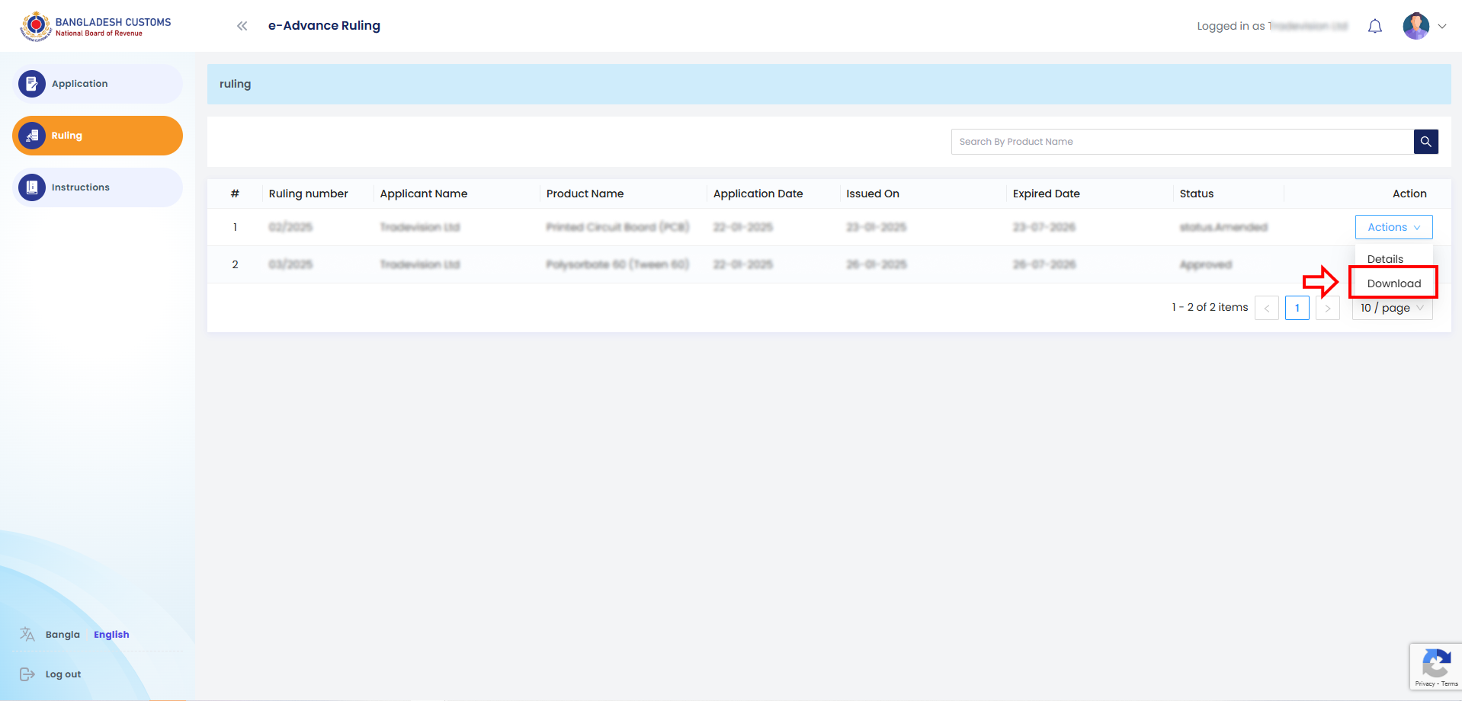Switch language to English
This screenshot has width=1462, height=701.
click(x=111, y=635)
